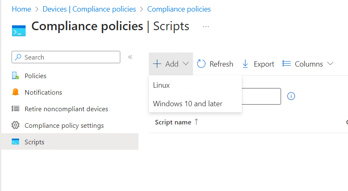The width and height of the screenshot is (348, 191).
Task: Open Notifications in the sidebar
Action: [x=43, y=92]
